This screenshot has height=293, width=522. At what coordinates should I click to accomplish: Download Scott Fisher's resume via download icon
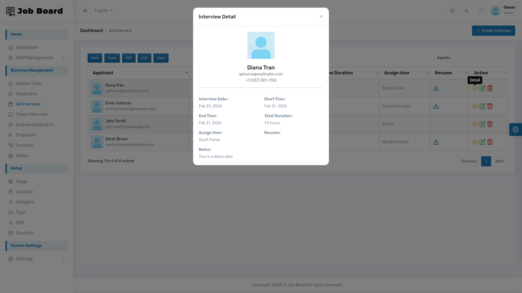tap(436, 88)
